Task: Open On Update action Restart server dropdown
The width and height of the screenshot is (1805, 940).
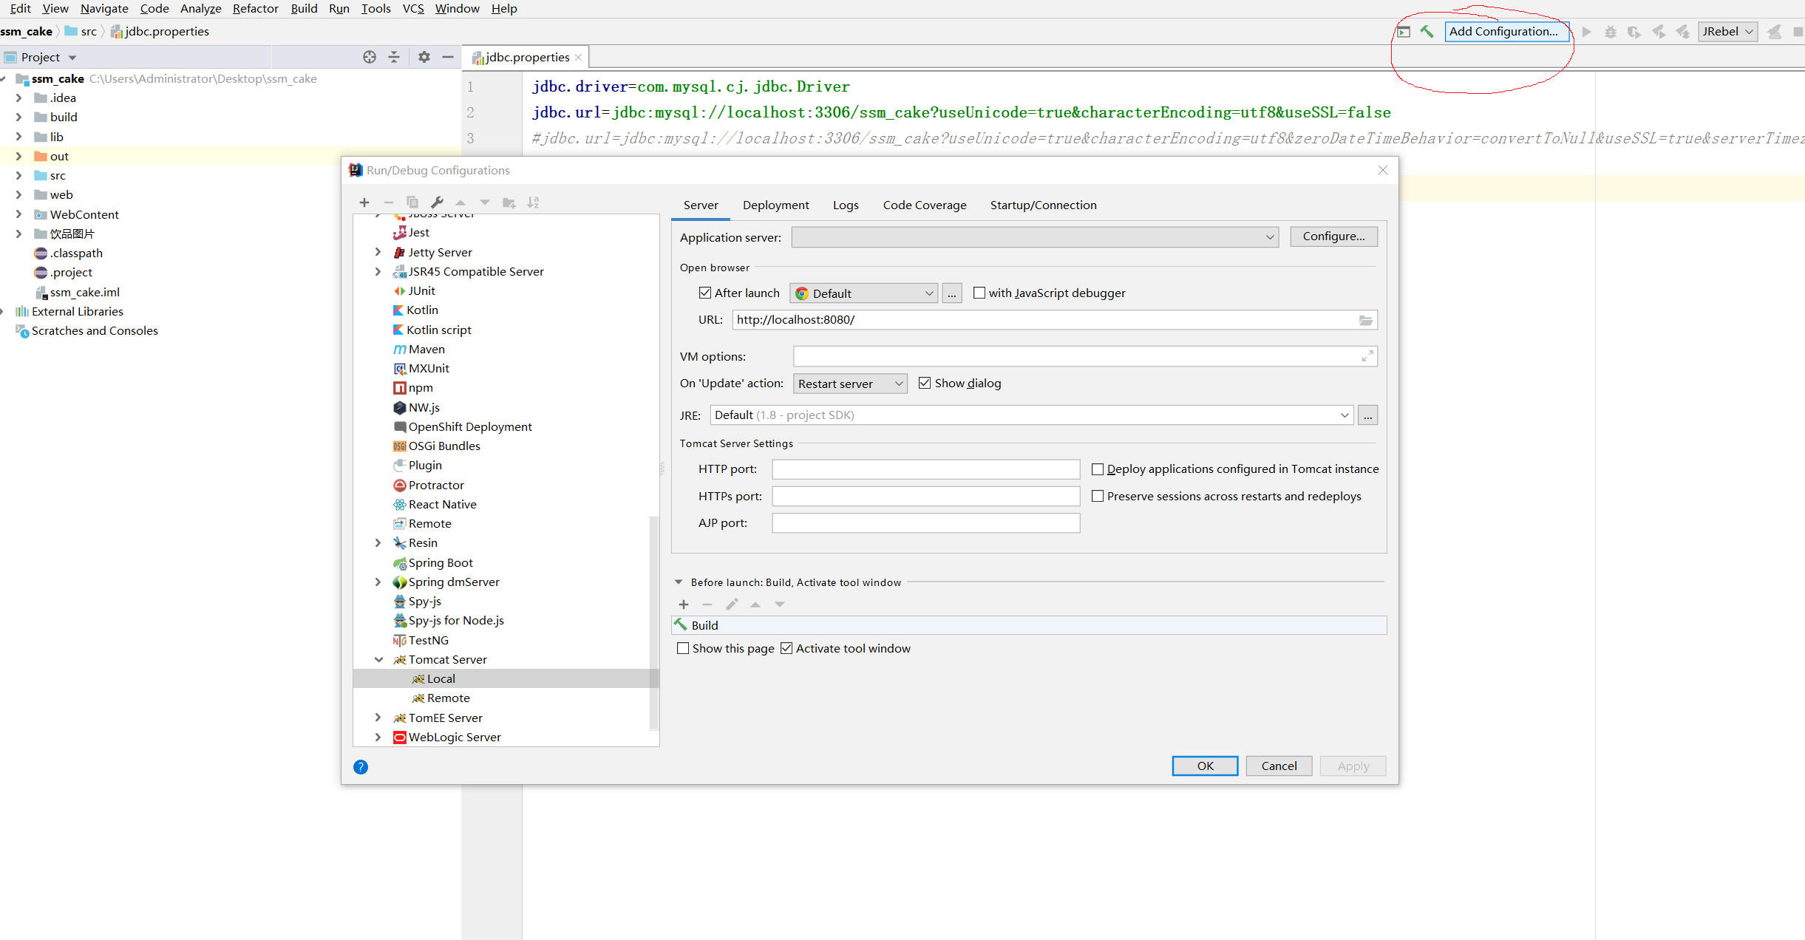Action: [850, 384]
